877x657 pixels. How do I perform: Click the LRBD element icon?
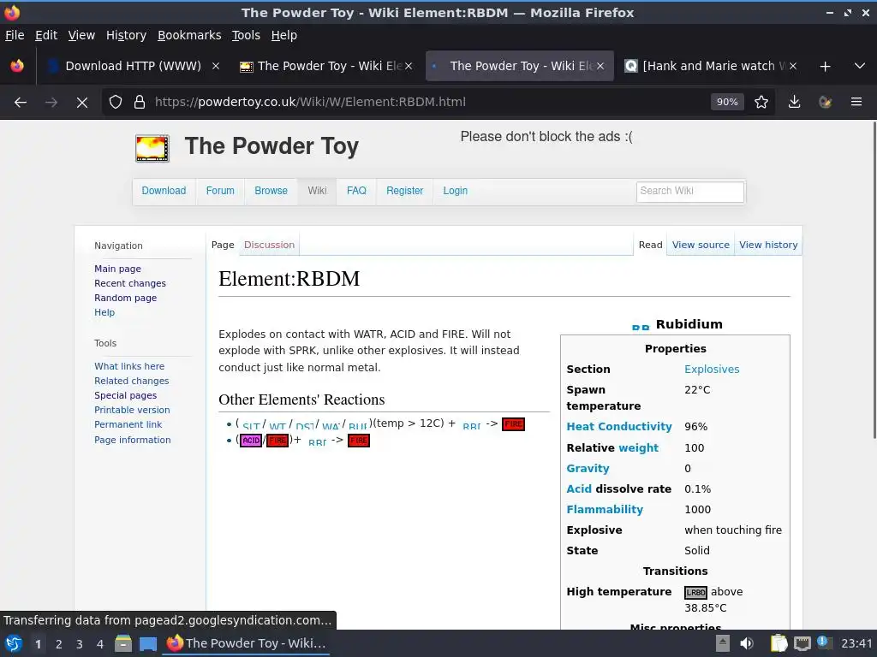[695, 592]
